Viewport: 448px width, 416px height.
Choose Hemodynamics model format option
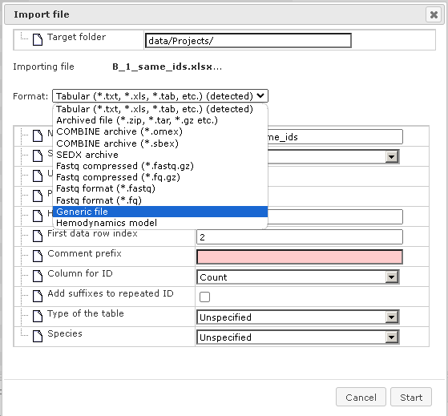tap(160, 223)
